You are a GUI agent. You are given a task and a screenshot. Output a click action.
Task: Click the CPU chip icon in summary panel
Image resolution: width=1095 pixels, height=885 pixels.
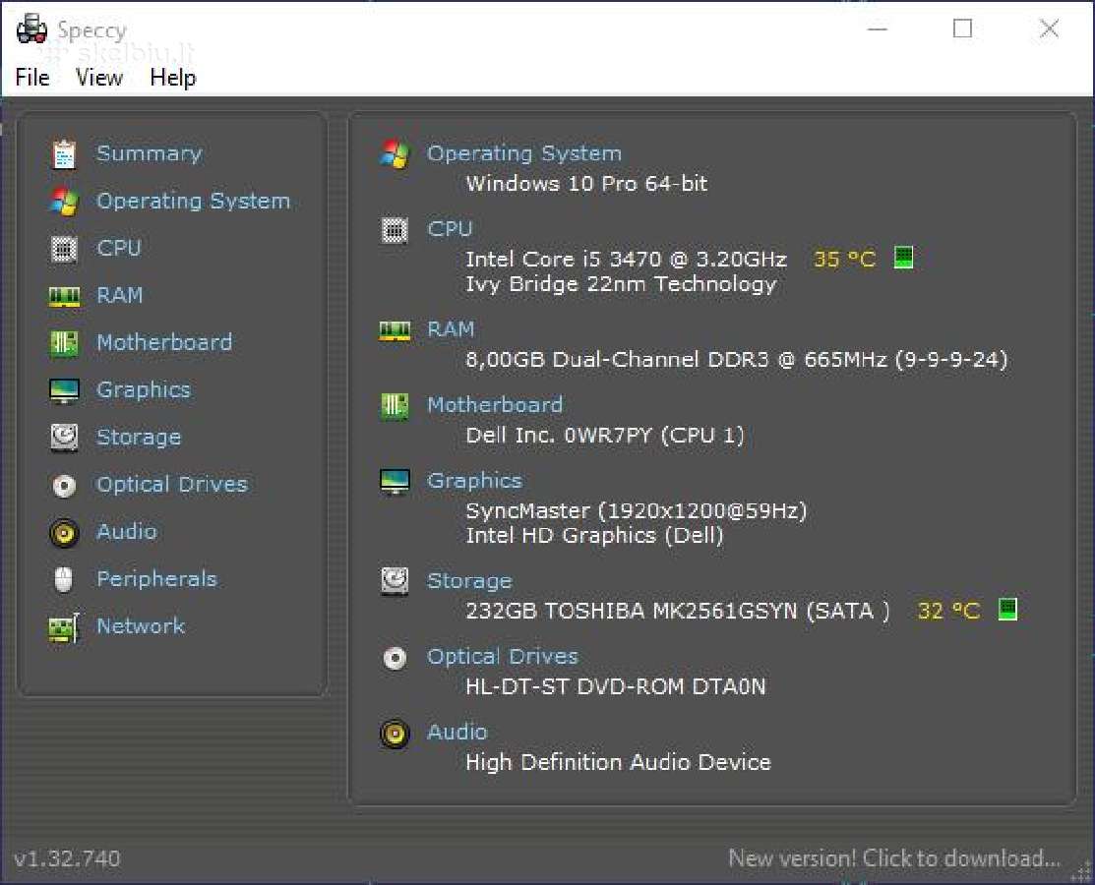point(395,230)
